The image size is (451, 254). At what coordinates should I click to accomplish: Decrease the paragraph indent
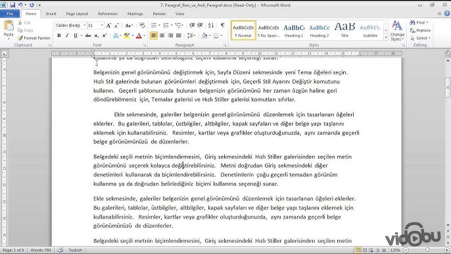point(192,26)
